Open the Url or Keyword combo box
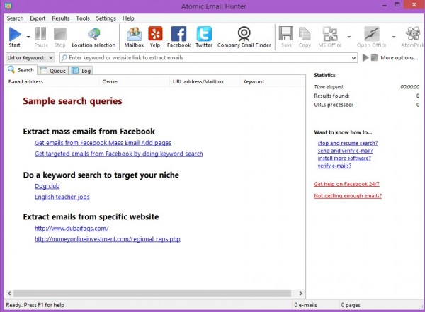The image size is (425, 312). click(30, 58)
